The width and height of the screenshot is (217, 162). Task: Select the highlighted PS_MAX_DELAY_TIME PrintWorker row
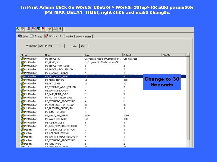click(103, 76)
